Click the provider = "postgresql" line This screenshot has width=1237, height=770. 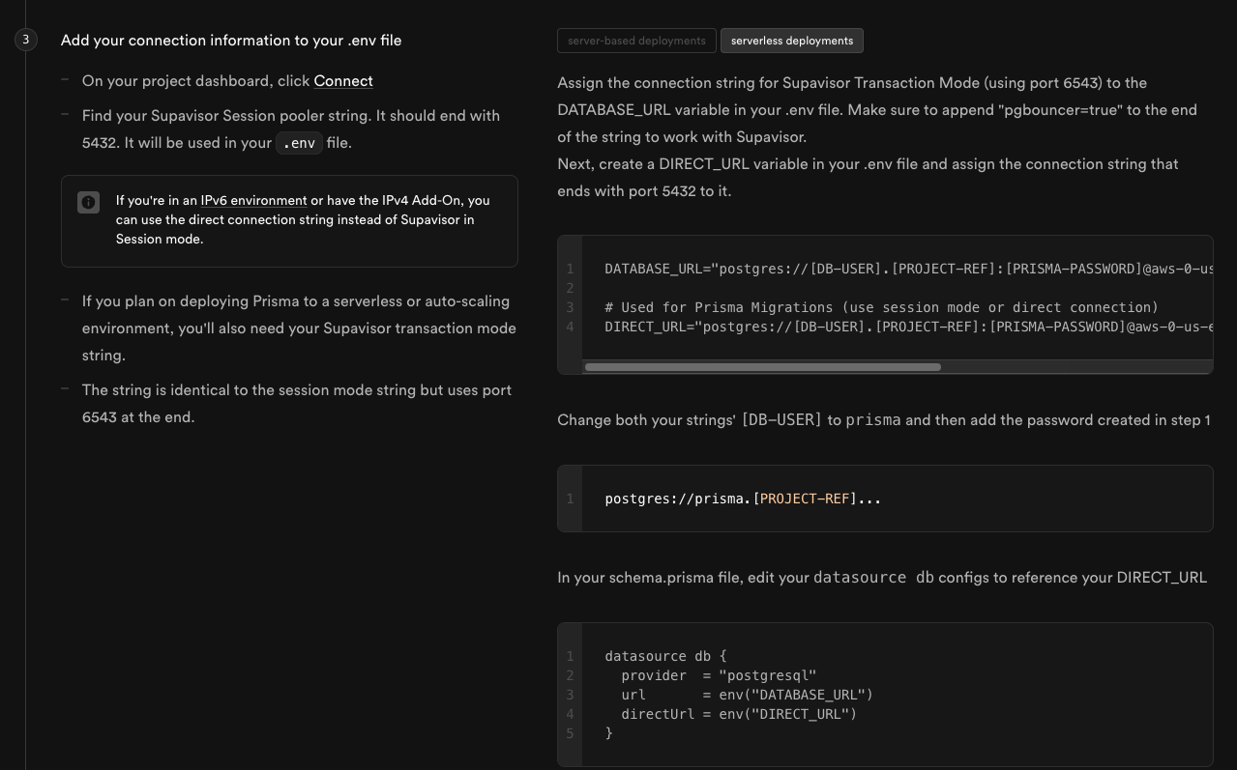[719, 675]
